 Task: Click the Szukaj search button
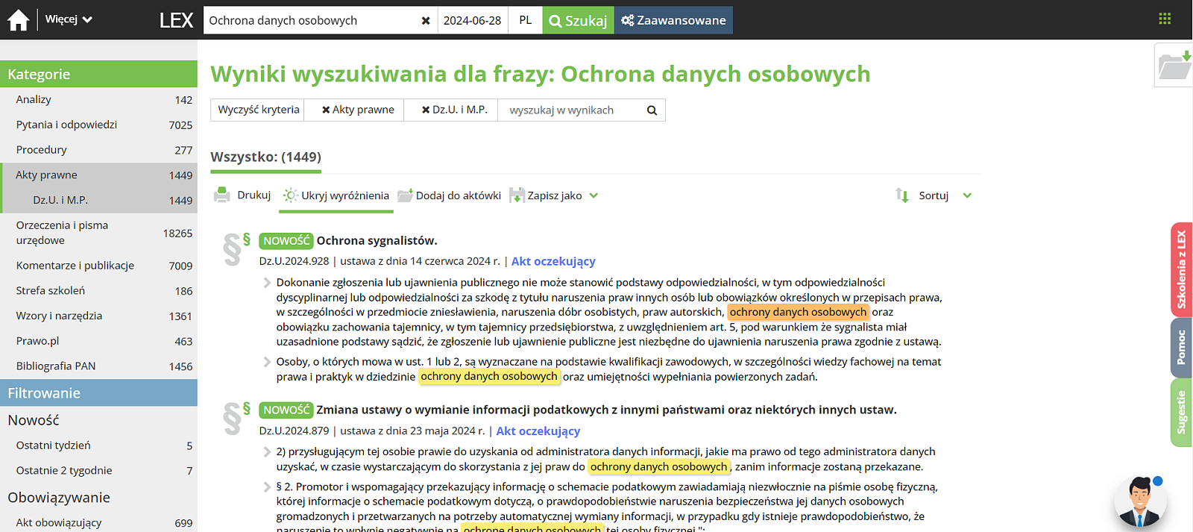point(578,20)
